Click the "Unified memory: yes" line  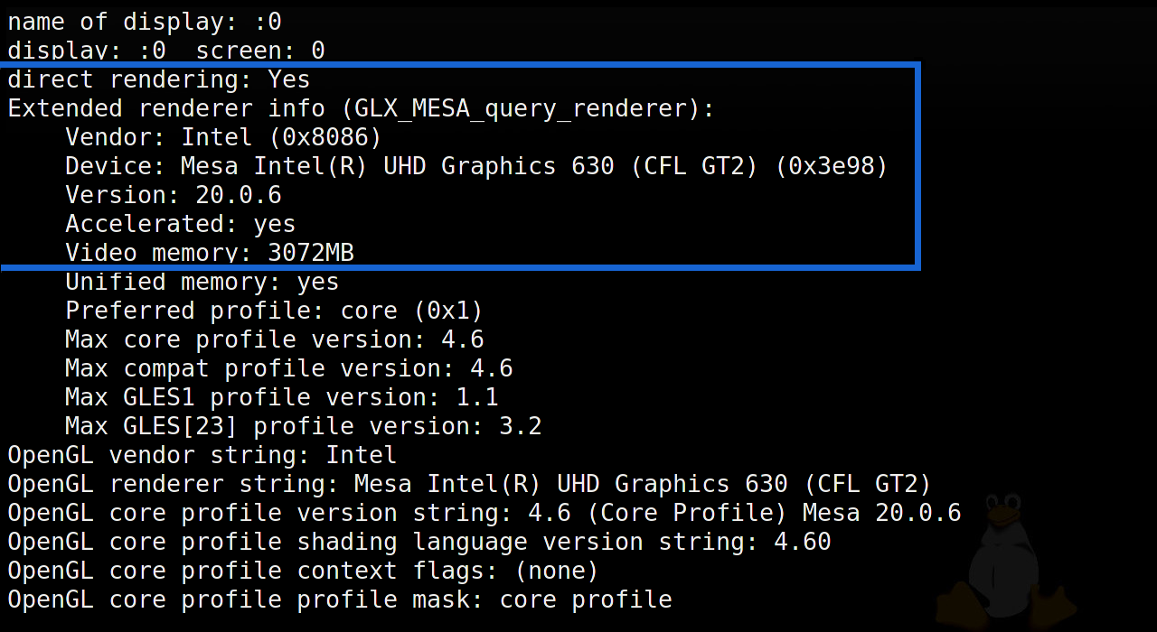pos(202,282)
